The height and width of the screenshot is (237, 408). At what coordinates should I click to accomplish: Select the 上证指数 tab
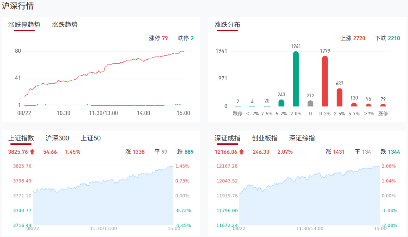point(21,138)
